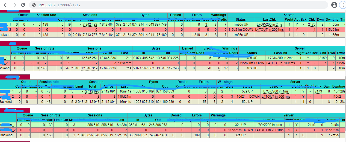The height and width of the screenshot is (142, 346).
Task: Reload the stats page
Action: pos(23,5)
